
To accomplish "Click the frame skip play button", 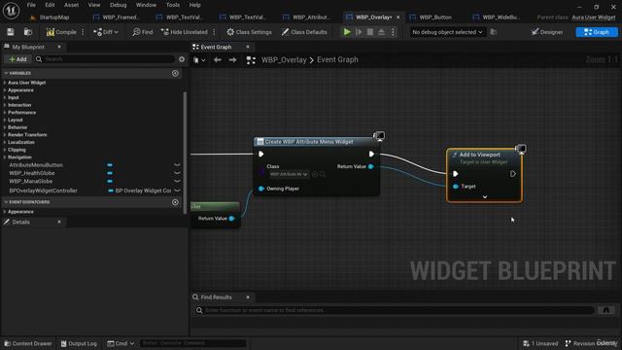I will click(x=359, y=32).
